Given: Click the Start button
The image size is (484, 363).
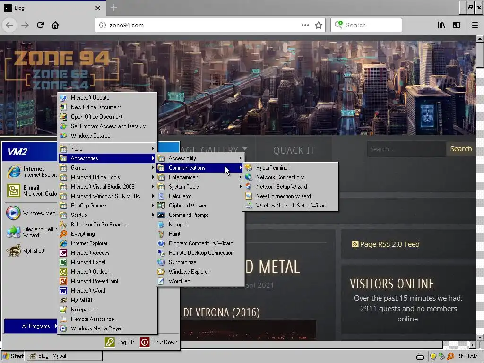Looking at the screenshot, I should (x=13, y=356).
